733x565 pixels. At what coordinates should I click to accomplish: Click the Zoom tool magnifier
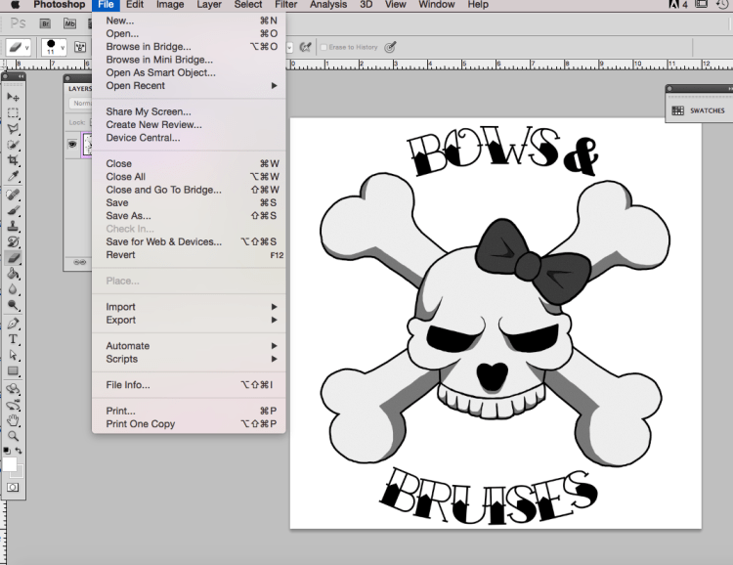pos(13,436)
